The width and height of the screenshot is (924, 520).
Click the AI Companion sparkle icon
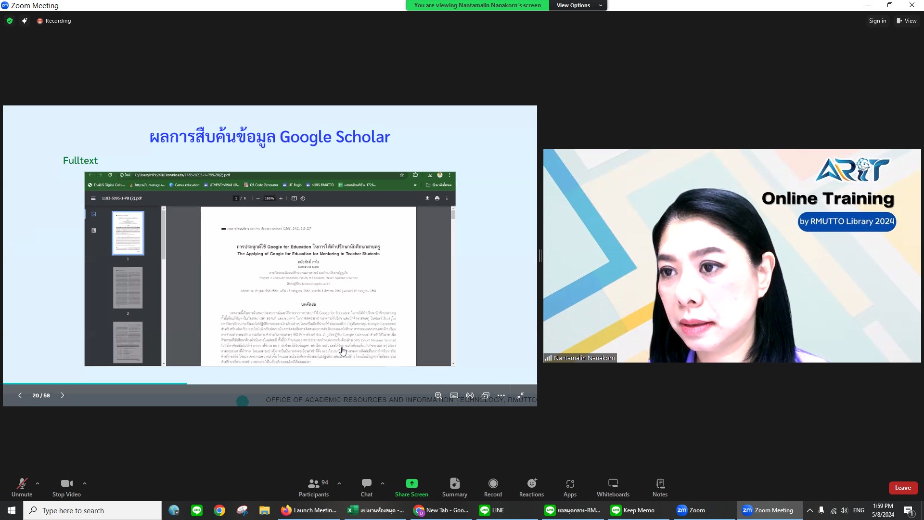(25, 21)
